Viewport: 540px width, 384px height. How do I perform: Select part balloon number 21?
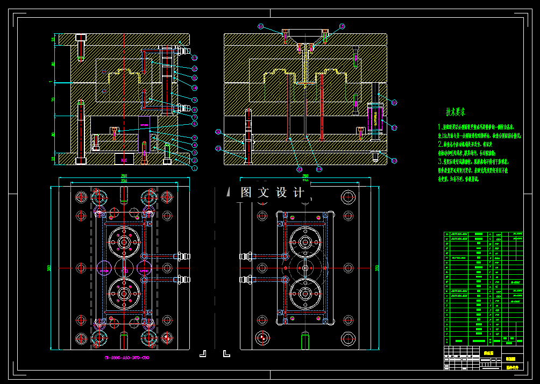coord(218,148)
